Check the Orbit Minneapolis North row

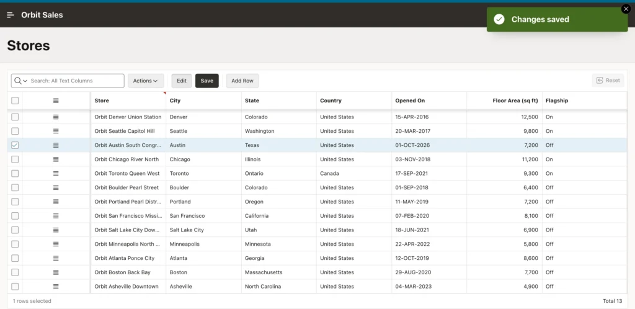pyautogui.click(x=15, y=244)
